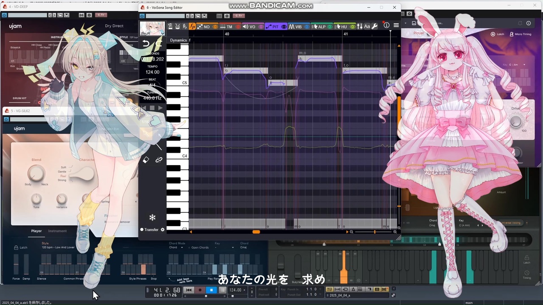Click the blue stop button in transport

[x=211, y=290]
